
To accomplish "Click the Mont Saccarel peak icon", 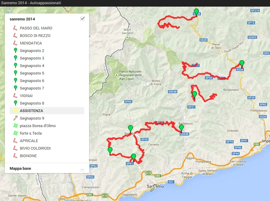I will point(127,37).
